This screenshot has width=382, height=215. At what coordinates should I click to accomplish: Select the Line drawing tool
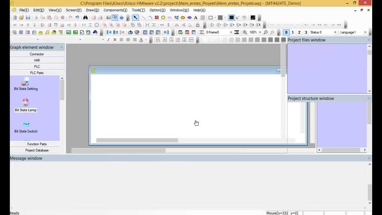point(144,18)
